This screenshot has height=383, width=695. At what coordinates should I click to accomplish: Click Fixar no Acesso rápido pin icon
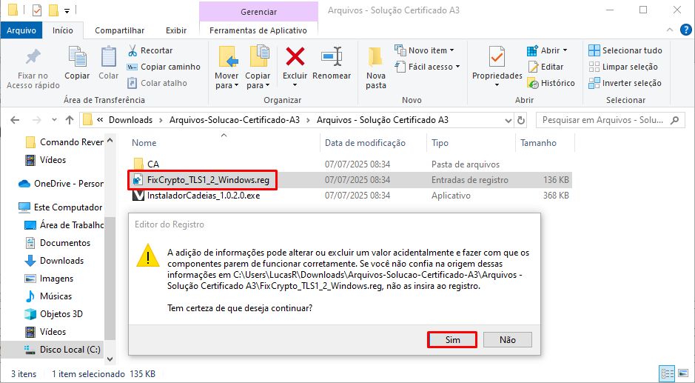(33, 58)
